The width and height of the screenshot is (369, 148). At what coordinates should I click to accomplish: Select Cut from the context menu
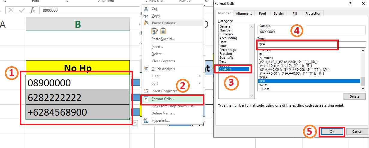(x=154, y=9)
